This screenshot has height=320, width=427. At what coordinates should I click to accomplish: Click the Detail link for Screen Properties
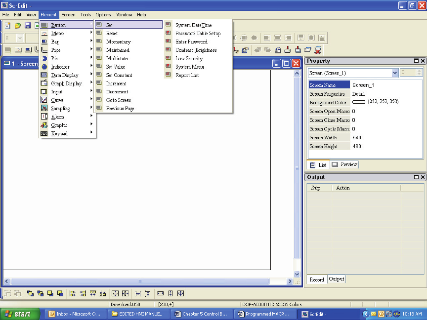click(x=358, y=94)
